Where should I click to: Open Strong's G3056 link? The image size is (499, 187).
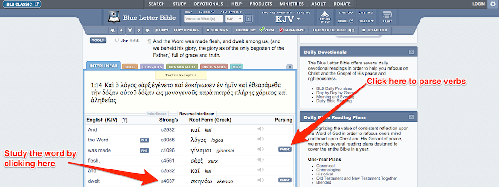167,140
